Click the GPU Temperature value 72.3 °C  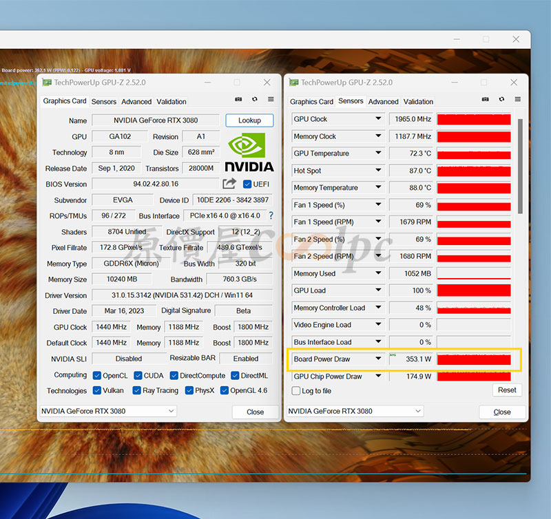pyautogui.click(x=411, y=153)
